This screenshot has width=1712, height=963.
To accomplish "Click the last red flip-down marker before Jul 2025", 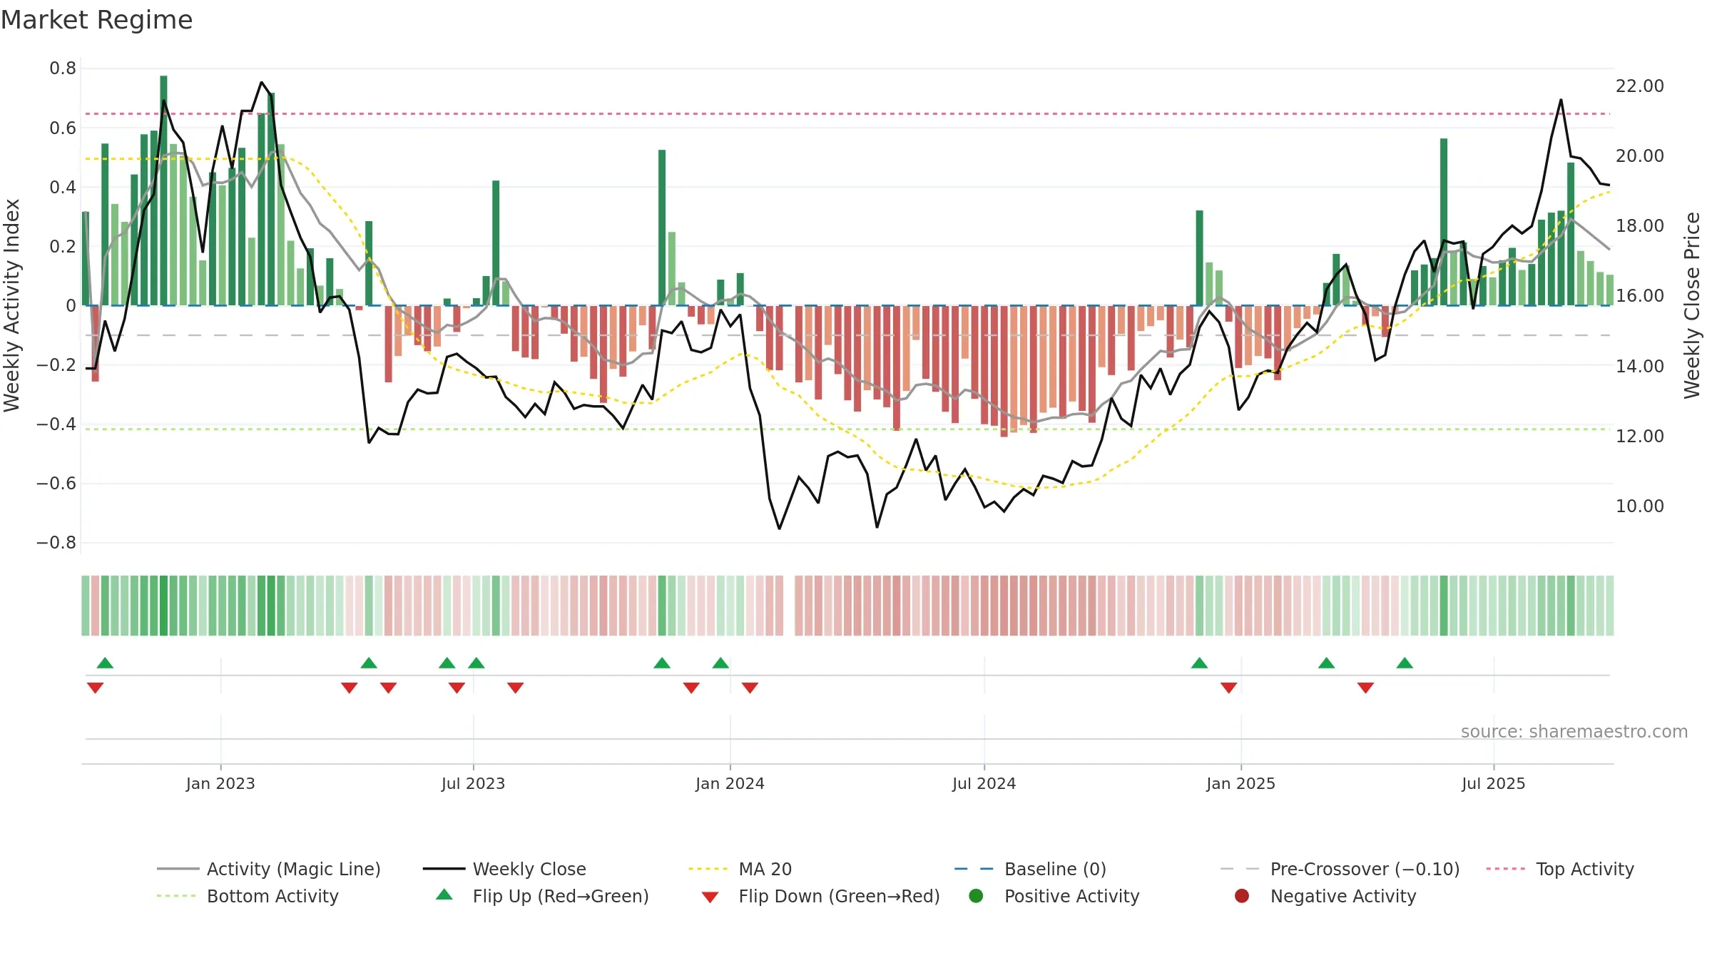I will pyautogui.click(x=1365, y=688).
